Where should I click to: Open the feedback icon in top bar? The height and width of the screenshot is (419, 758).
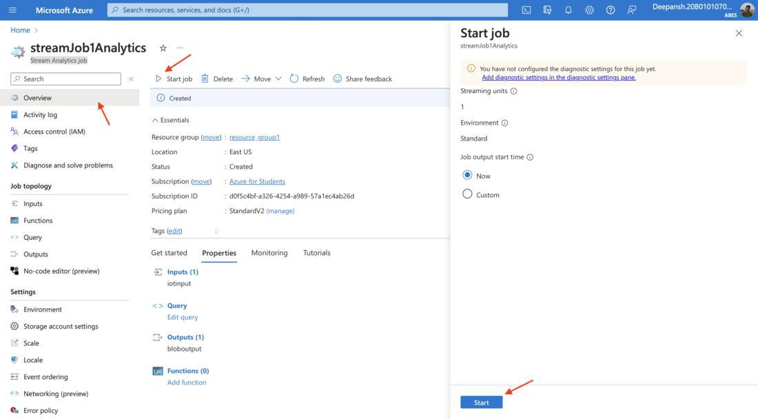(631, 10)
